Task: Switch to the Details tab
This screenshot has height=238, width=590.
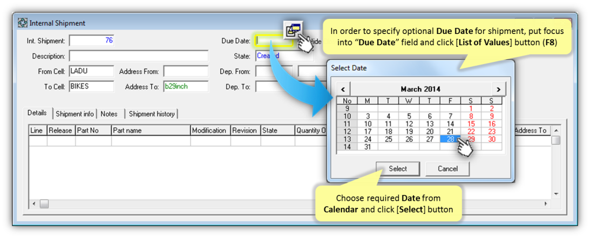Action: click(37, 113)
